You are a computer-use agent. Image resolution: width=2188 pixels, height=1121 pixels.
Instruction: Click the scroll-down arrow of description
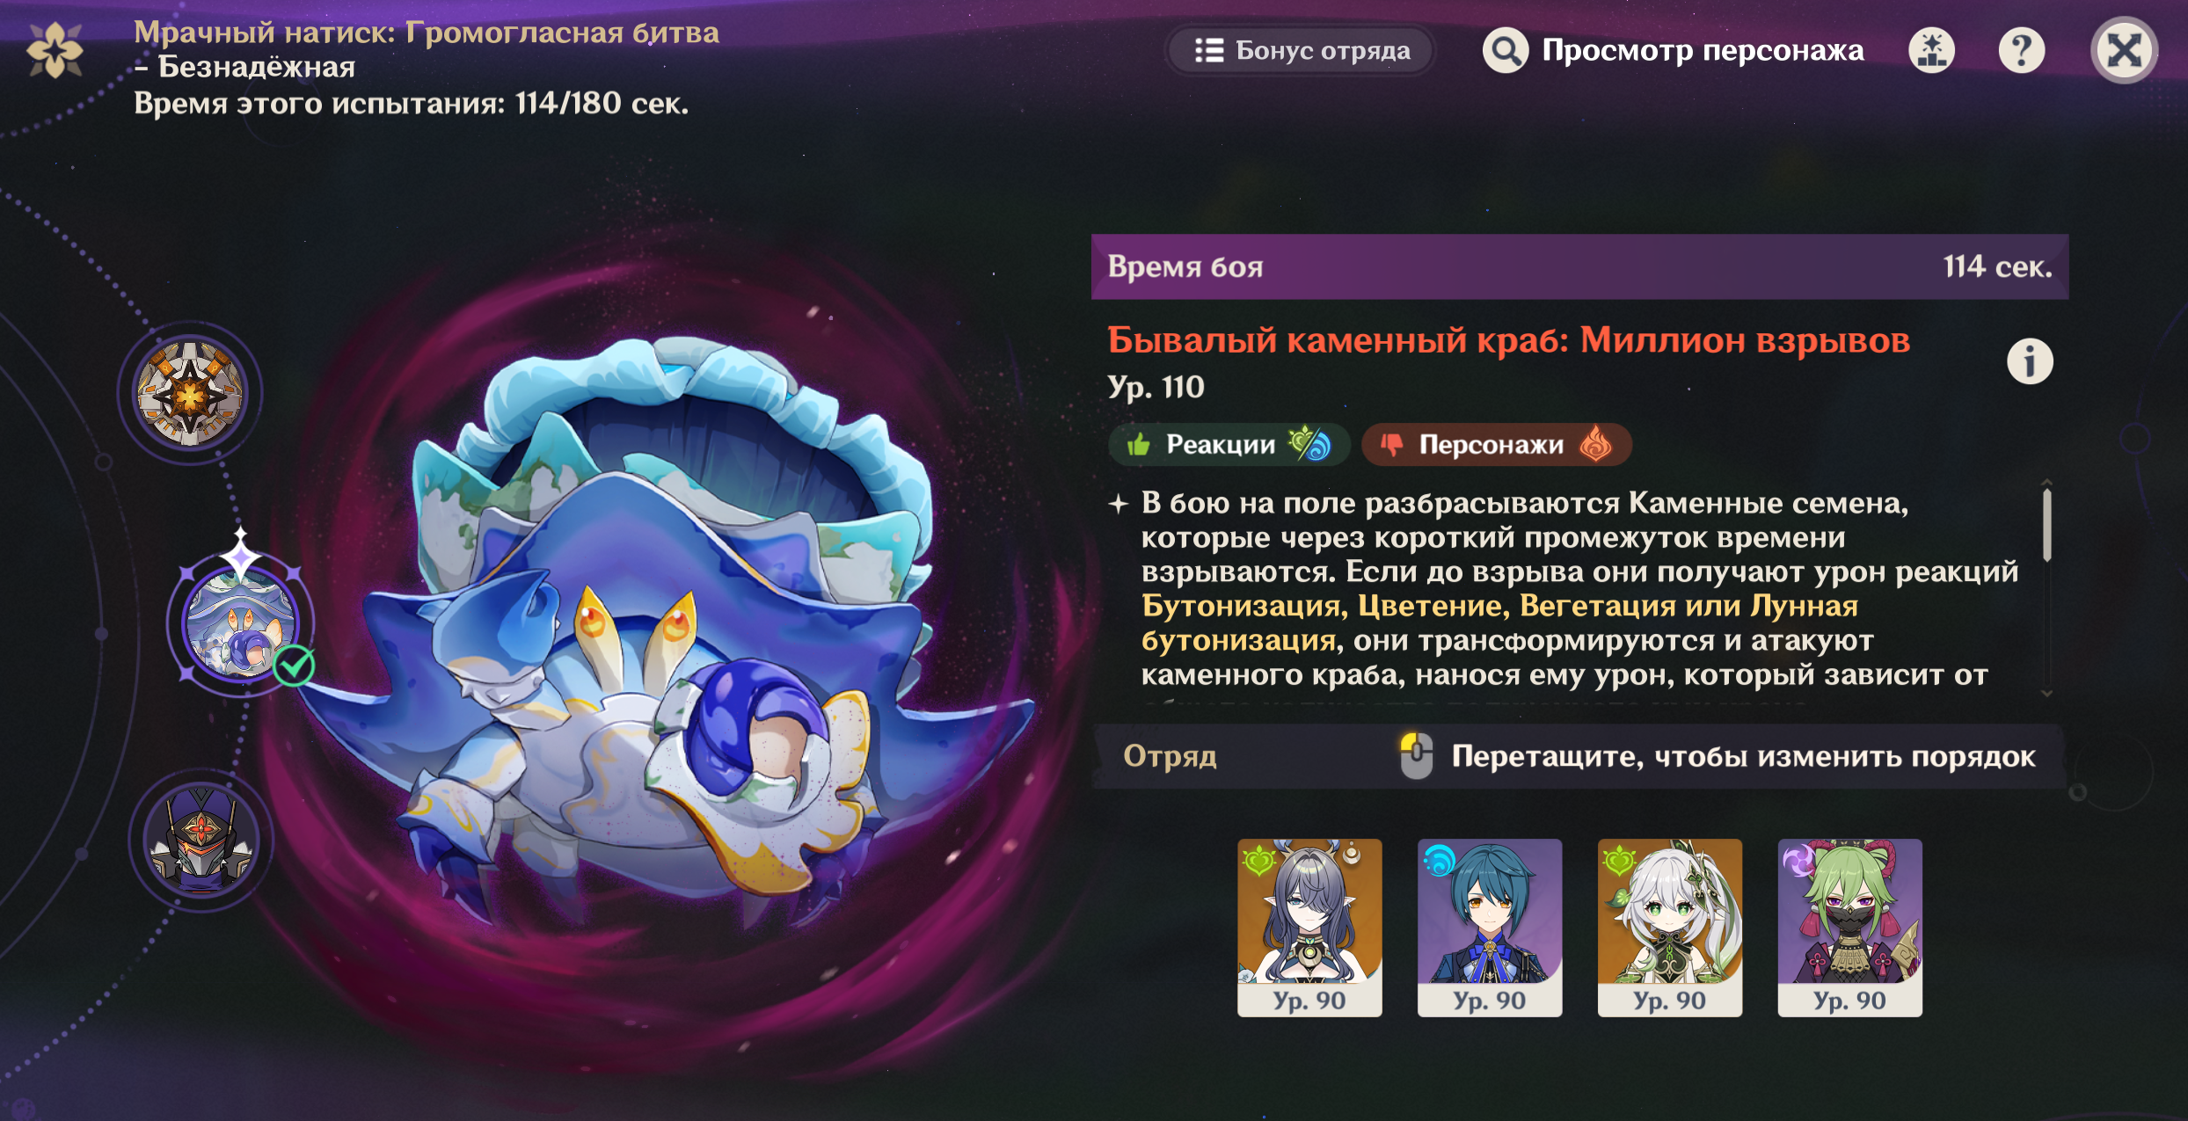2047,693
